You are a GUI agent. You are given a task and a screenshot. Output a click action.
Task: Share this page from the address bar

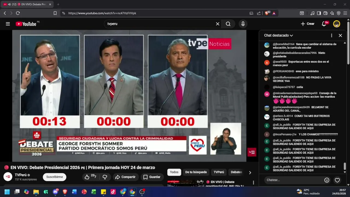point(259,13)
